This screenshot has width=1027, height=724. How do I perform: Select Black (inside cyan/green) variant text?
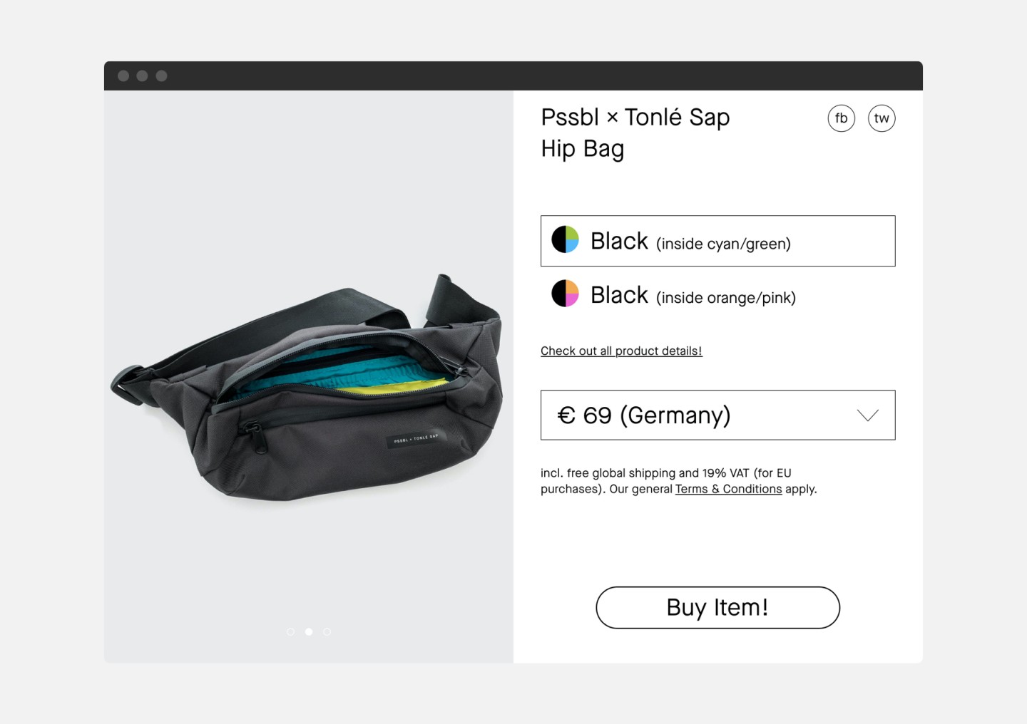(690, 242)
